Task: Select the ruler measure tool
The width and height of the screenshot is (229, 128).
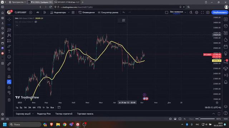Action: [9, 64]
